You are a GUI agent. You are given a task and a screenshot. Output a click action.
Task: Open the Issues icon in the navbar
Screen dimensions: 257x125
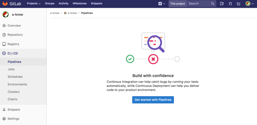tap(222, 3)
